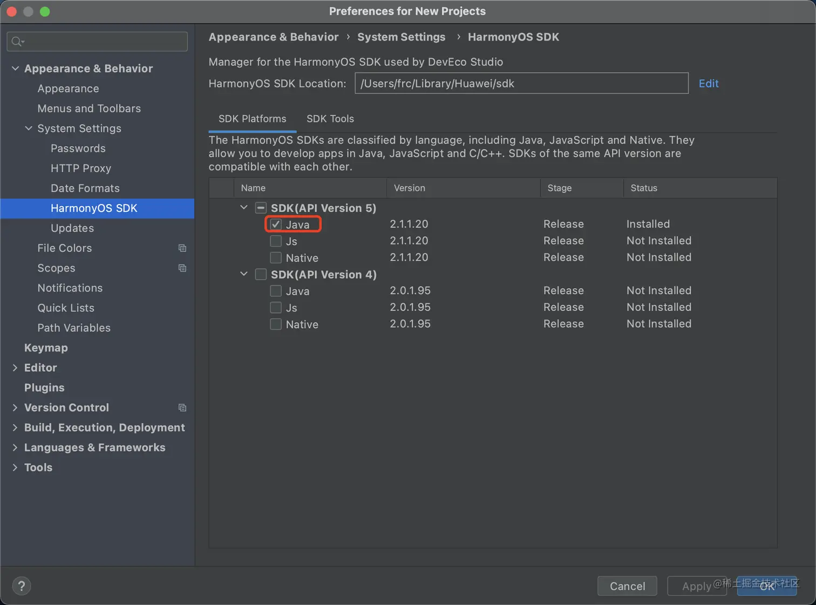Click the Version column header
Image resolution: width=816 pixels, height=605 pixels.
(x=464, y=188)
